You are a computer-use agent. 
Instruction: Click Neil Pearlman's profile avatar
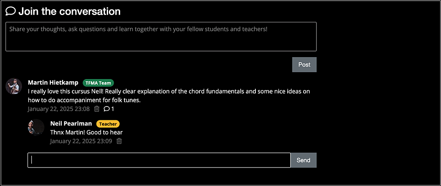pyautogui.click(x=36, y=127)
